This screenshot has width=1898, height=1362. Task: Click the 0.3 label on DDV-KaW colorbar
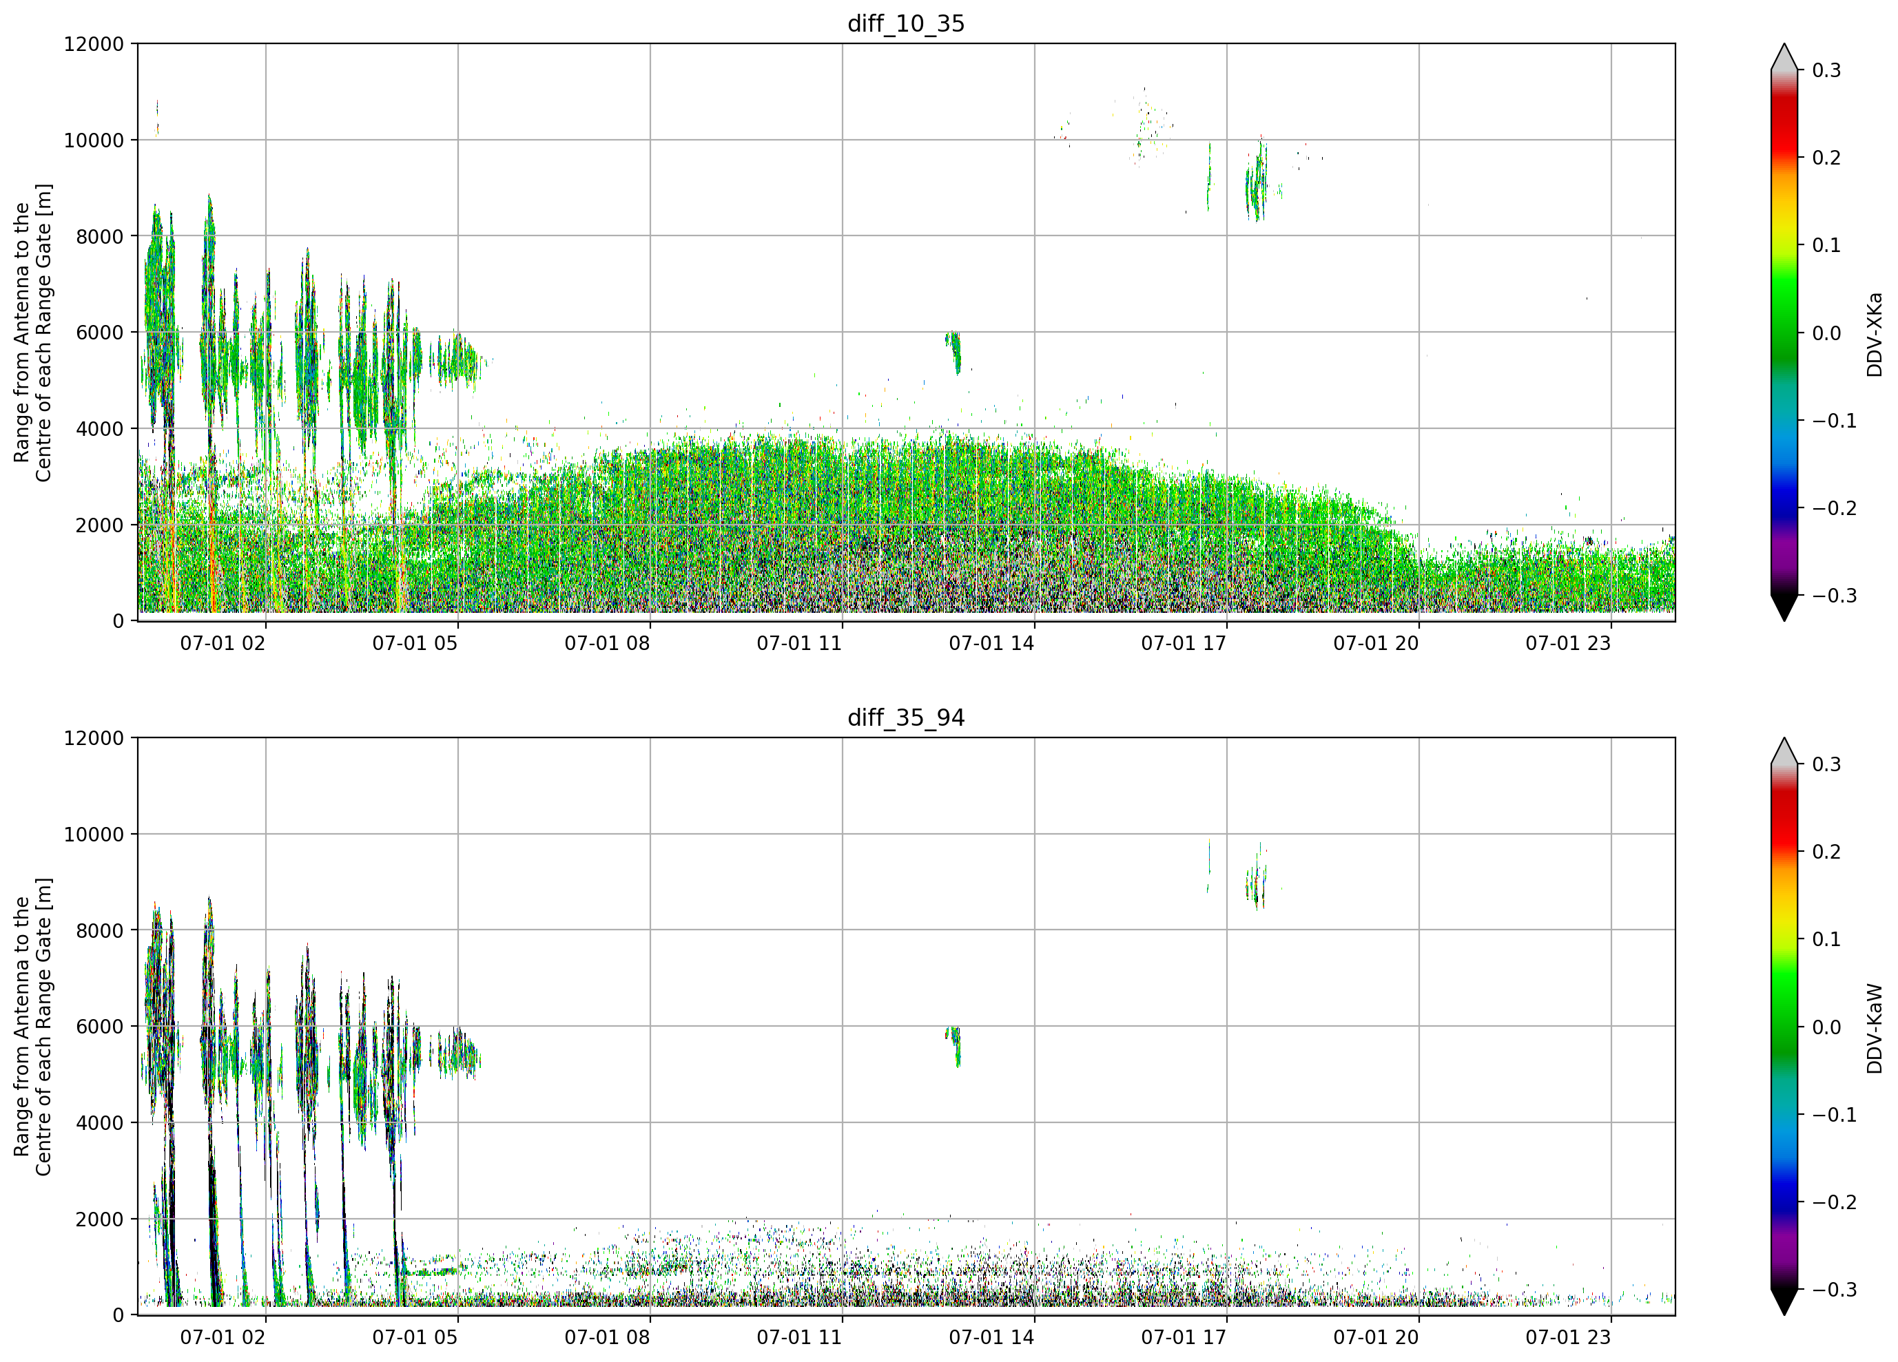pos(1826,764)
